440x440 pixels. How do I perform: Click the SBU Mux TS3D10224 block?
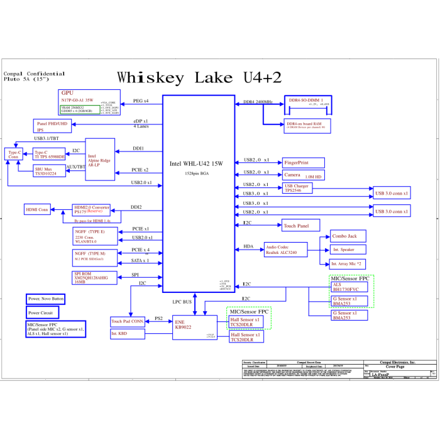tap(49, 171)
